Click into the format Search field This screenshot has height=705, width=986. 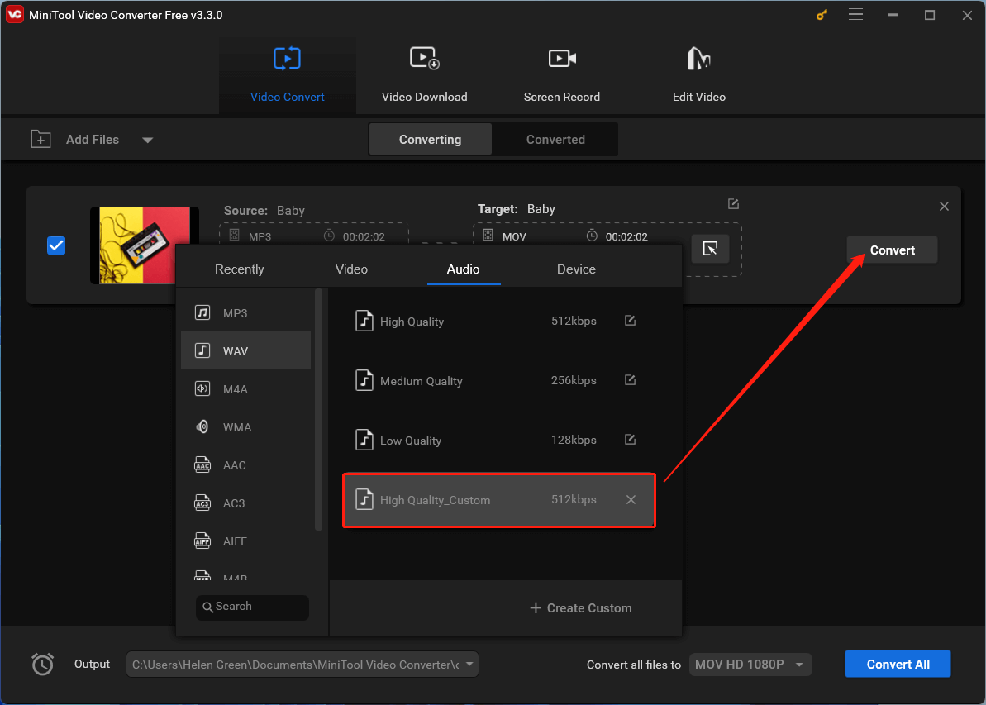[252, 607]
